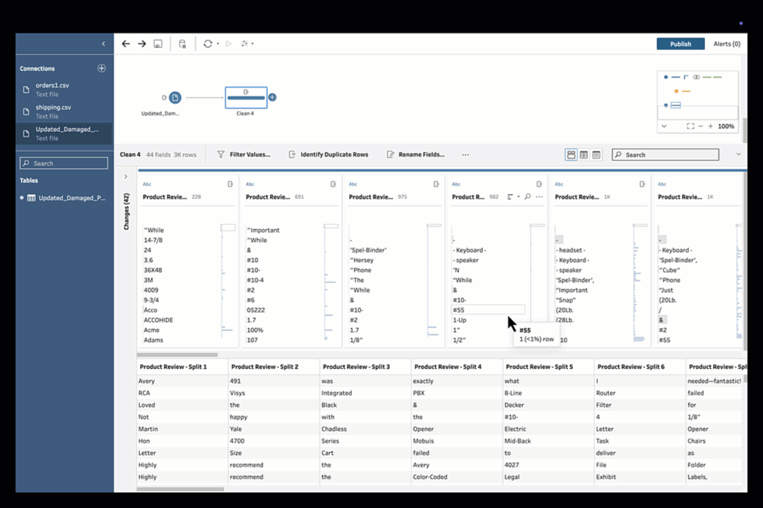Viewport: 763px width, 508px height.
Task: Click the flow settings sliders icon
Action: (244, 44)
